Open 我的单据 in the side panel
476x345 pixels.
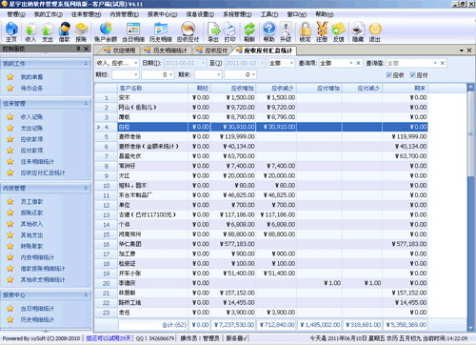31,77
